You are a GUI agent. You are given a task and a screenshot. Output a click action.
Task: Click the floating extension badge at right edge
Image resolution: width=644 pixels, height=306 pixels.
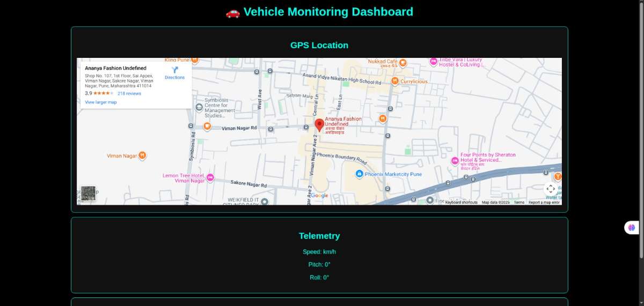tap(632, 228)
